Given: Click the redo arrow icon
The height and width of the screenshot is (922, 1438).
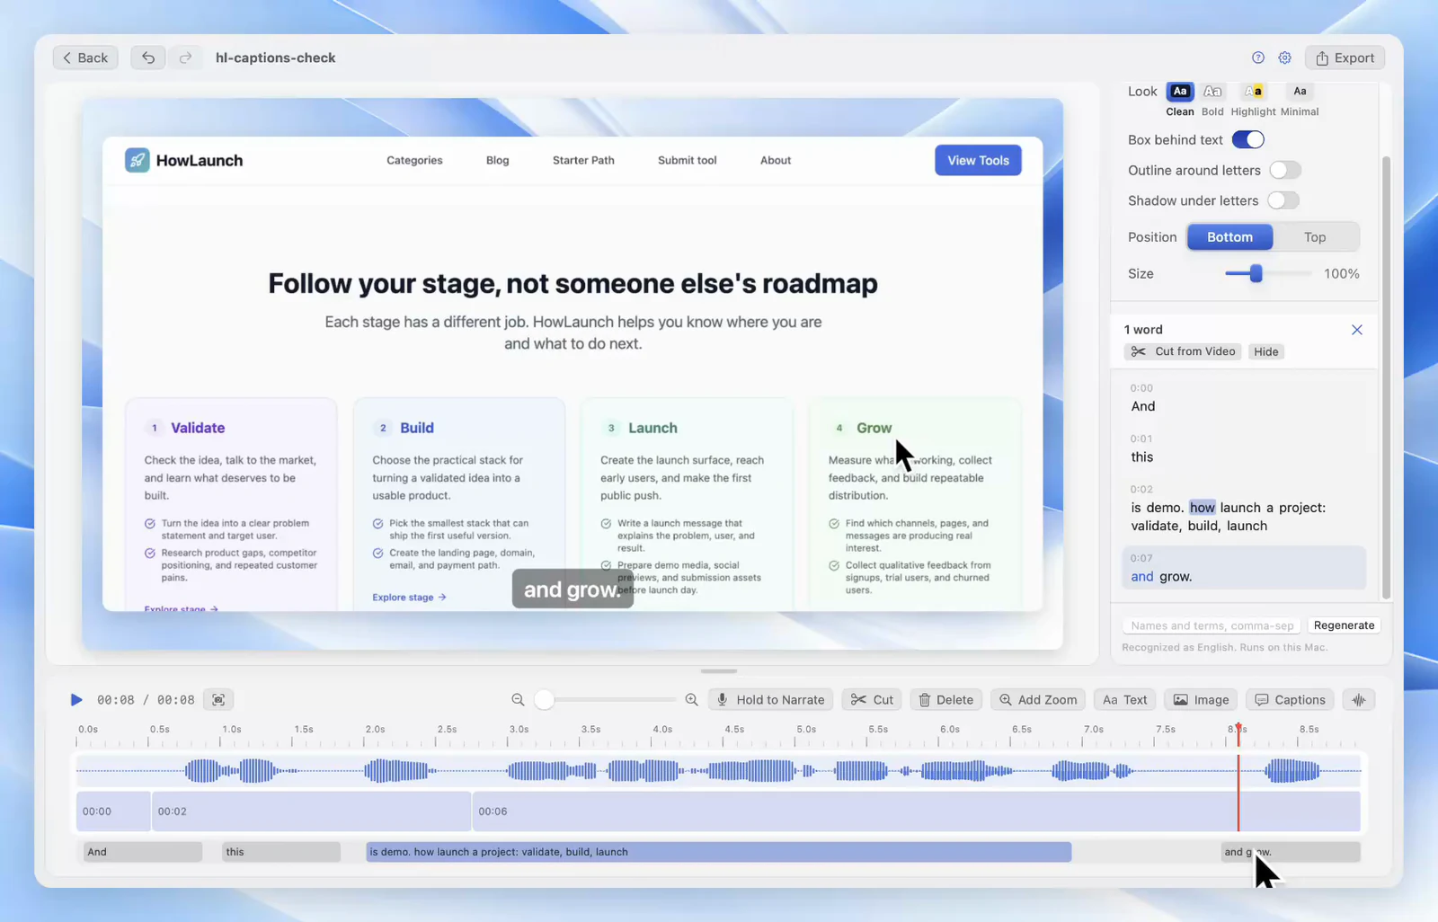Looking at the screenshot, I should tap(185, 58).
